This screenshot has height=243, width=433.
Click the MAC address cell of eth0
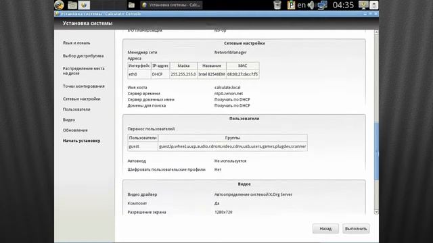(x=243, y=74)
